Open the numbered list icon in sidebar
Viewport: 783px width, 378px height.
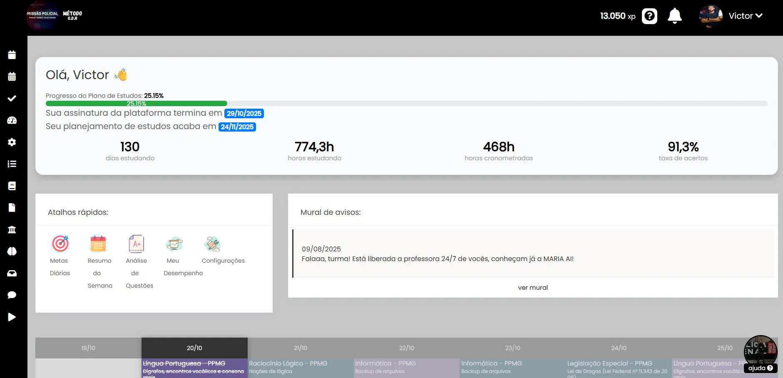point(12,164)
